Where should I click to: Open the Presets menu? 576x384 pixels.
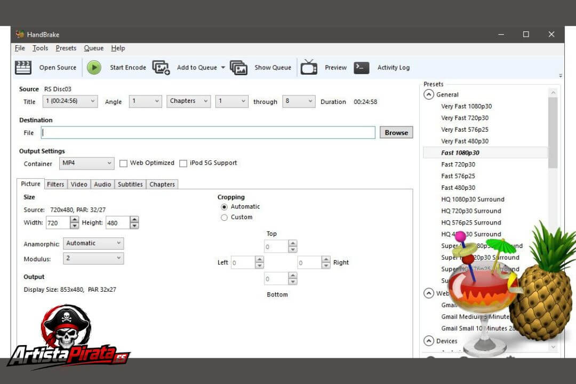pos(66,48)
